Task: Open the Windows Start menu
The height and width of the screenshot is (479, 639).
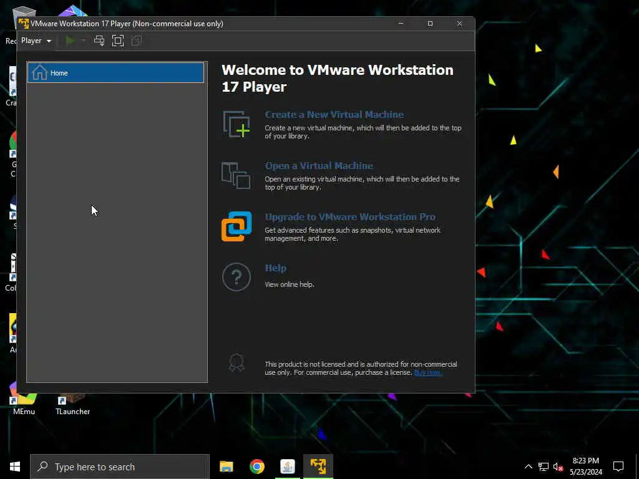Action: click(x=15, y=467)
